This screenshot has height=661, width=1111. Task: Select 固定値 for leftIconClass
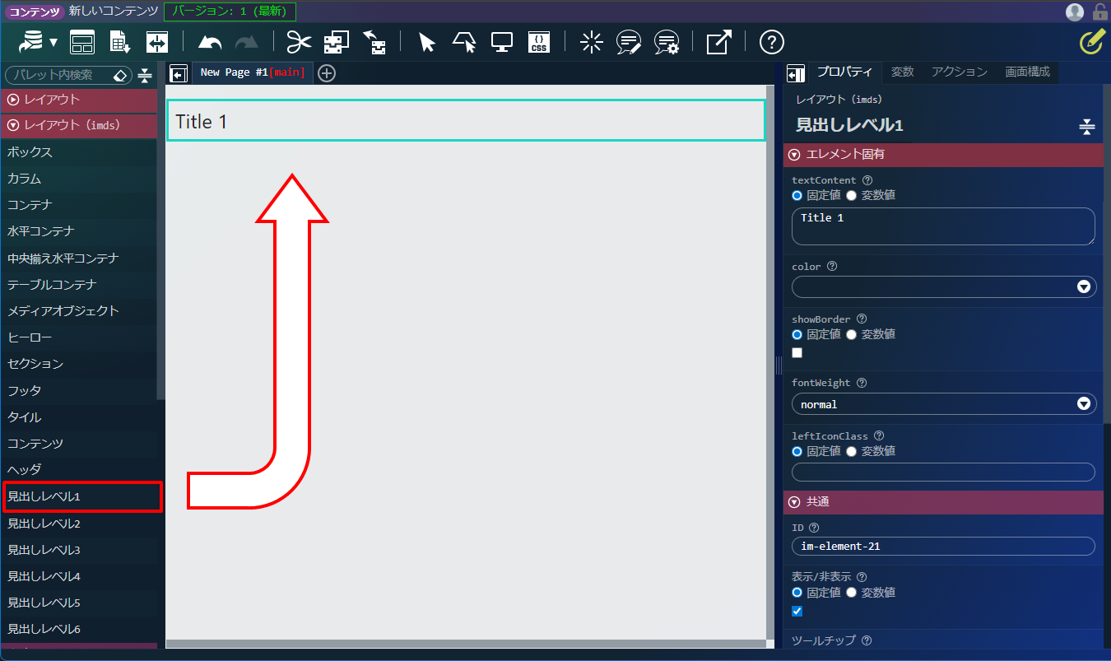(x=797, y=451)
